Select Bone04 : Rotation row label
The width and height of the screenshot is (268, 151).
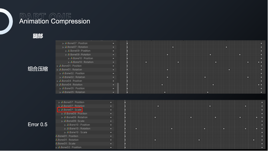click(x=72, y=85)
